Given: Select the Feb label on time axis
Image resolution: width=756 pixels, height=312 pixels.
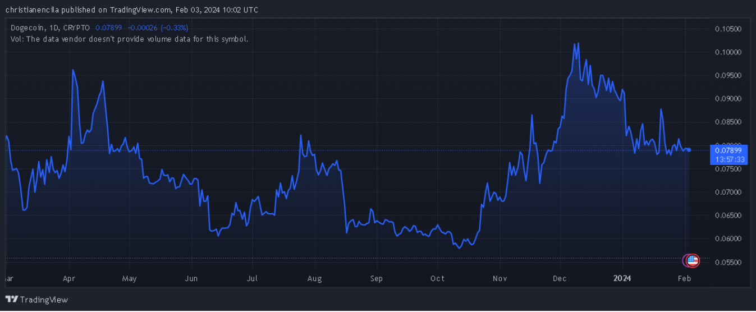Looking at the screenshot, I should [x=684, y=278].
